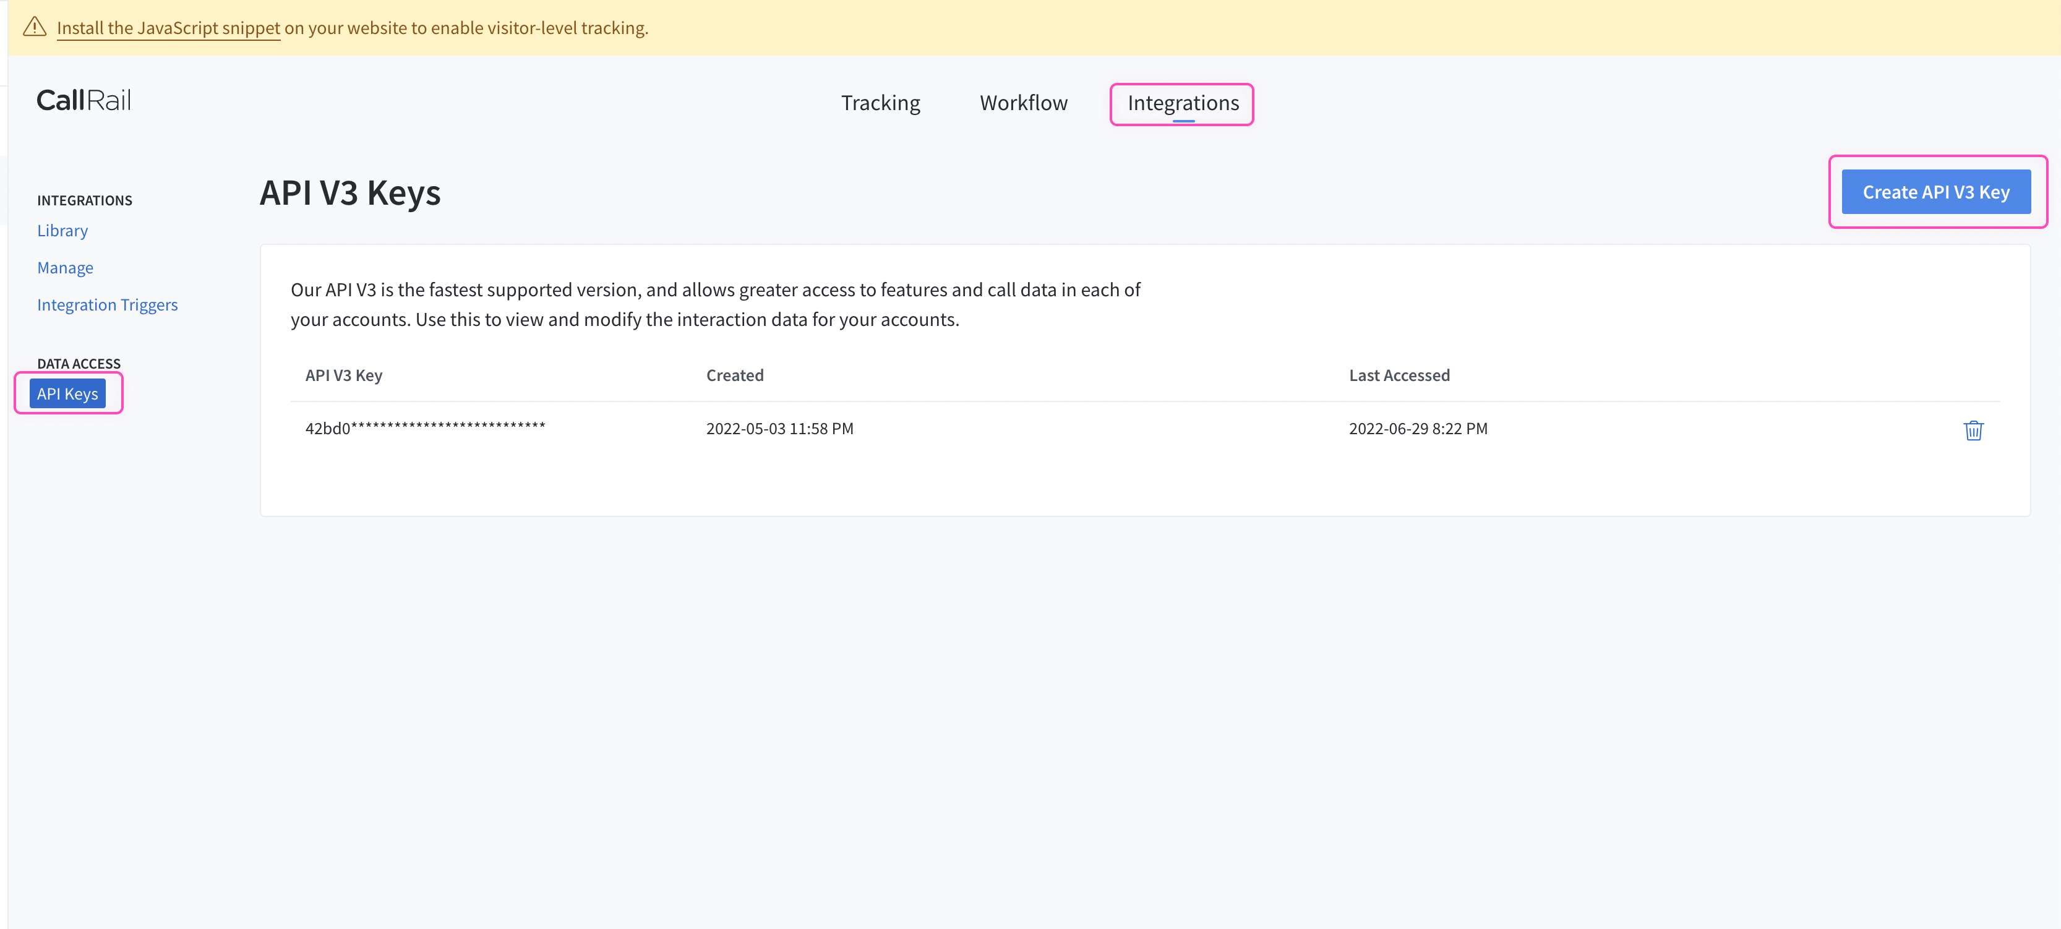Switch to the Tracking tab
This screenshot has height=929, width=2061.
880,103
